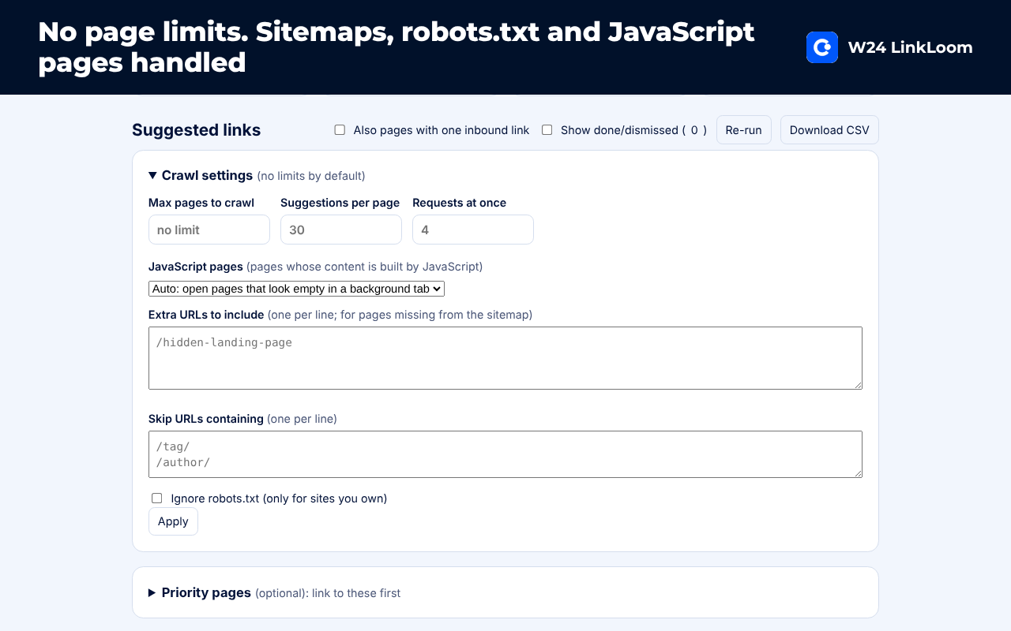1011x631 pixels.
Task: Open the JavaScript pages dropdown
Action: [x=296, y=289]
